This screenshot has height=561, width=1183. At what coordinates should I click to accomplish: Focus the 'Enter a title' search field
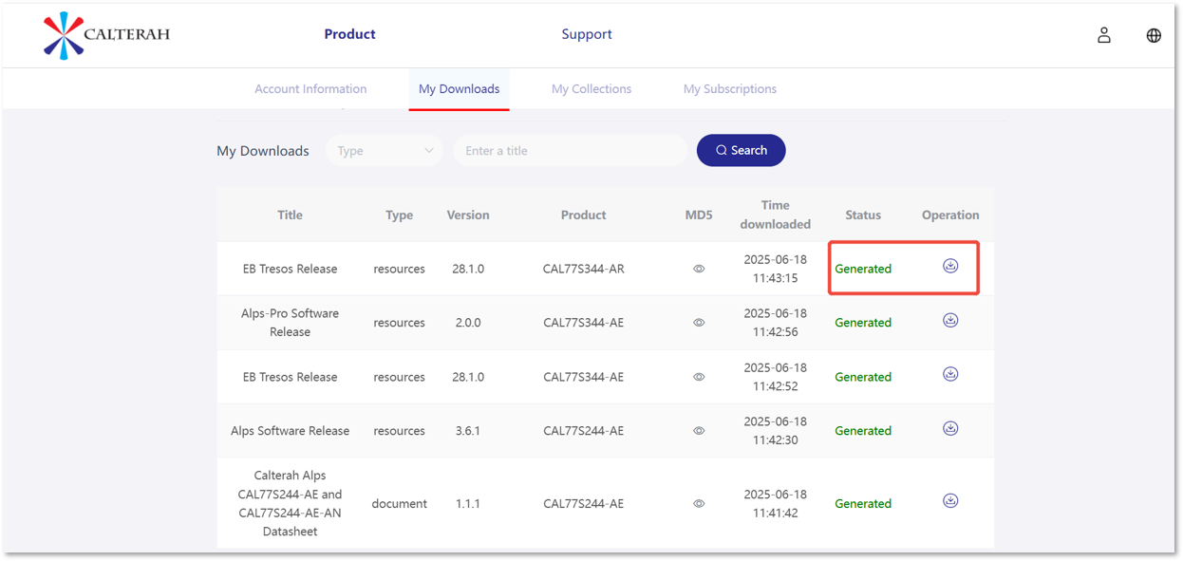[570, 151]
